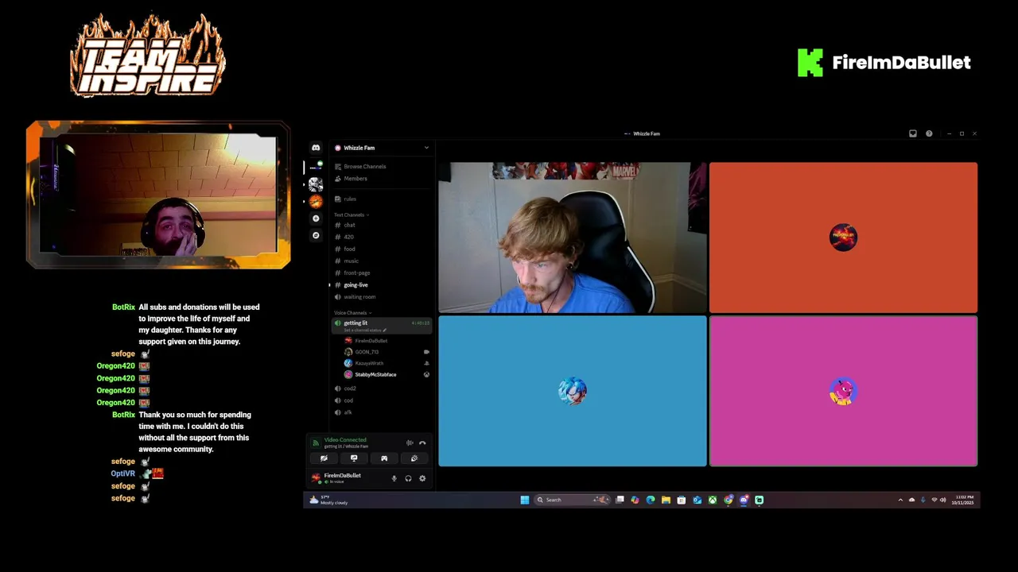The width and height of the screenshot is (1018, 572).
Task: Open the taskbar volume speaker icon
Action: coord(943,500)
